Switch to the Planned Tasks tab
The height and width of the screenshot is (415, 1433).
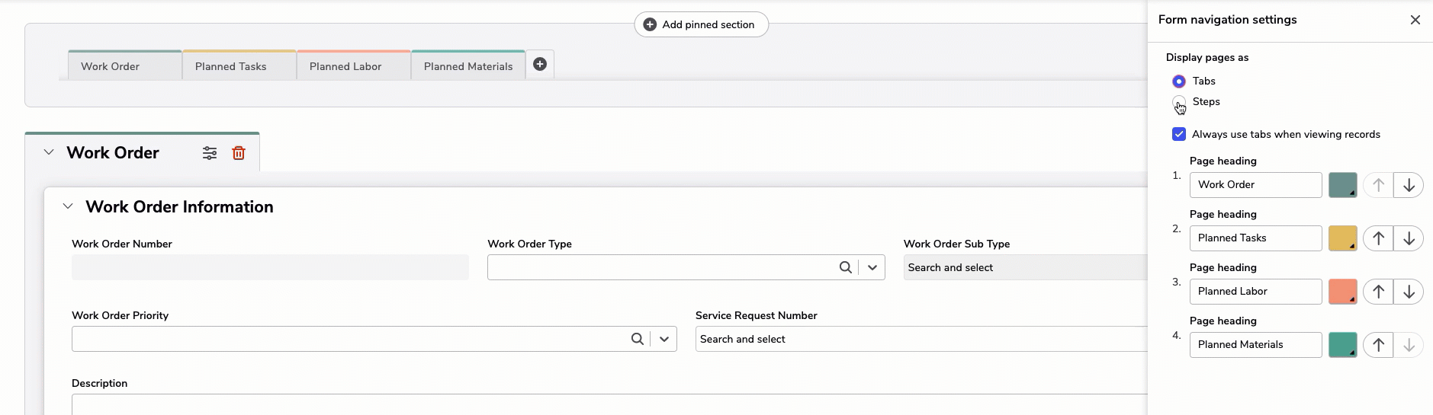pyautogui.click(x=239, y=65)
